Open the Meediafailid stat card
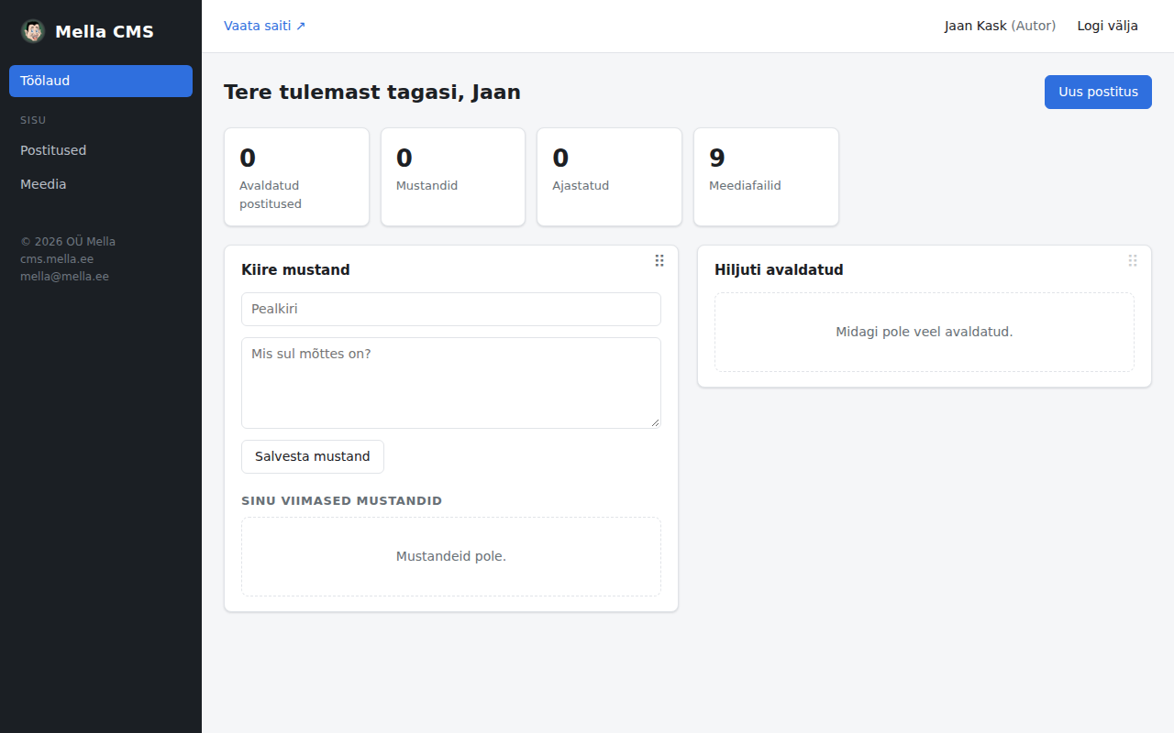Image resolution: width=1174 pixels, height=733 pixels. point(766,177)
